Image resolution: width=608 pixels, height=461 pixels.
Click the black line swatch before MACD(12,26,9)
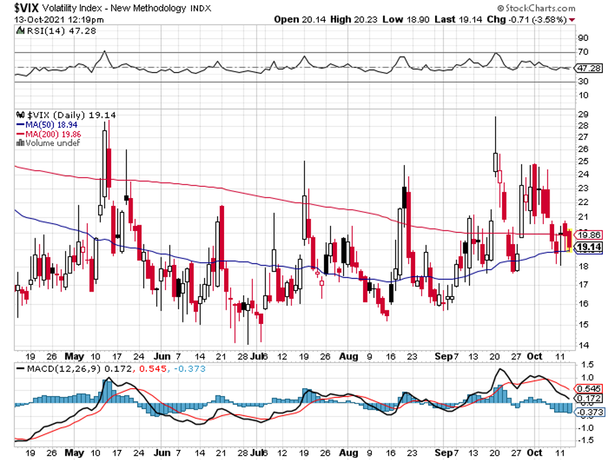[x=21, y=368]
